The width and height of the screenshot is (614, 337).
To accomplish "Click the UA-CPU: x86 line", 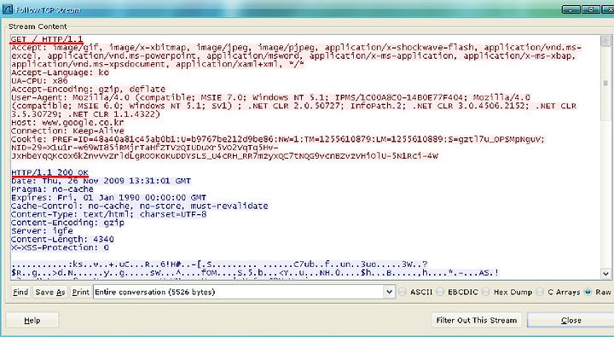I will pos(39,81).
